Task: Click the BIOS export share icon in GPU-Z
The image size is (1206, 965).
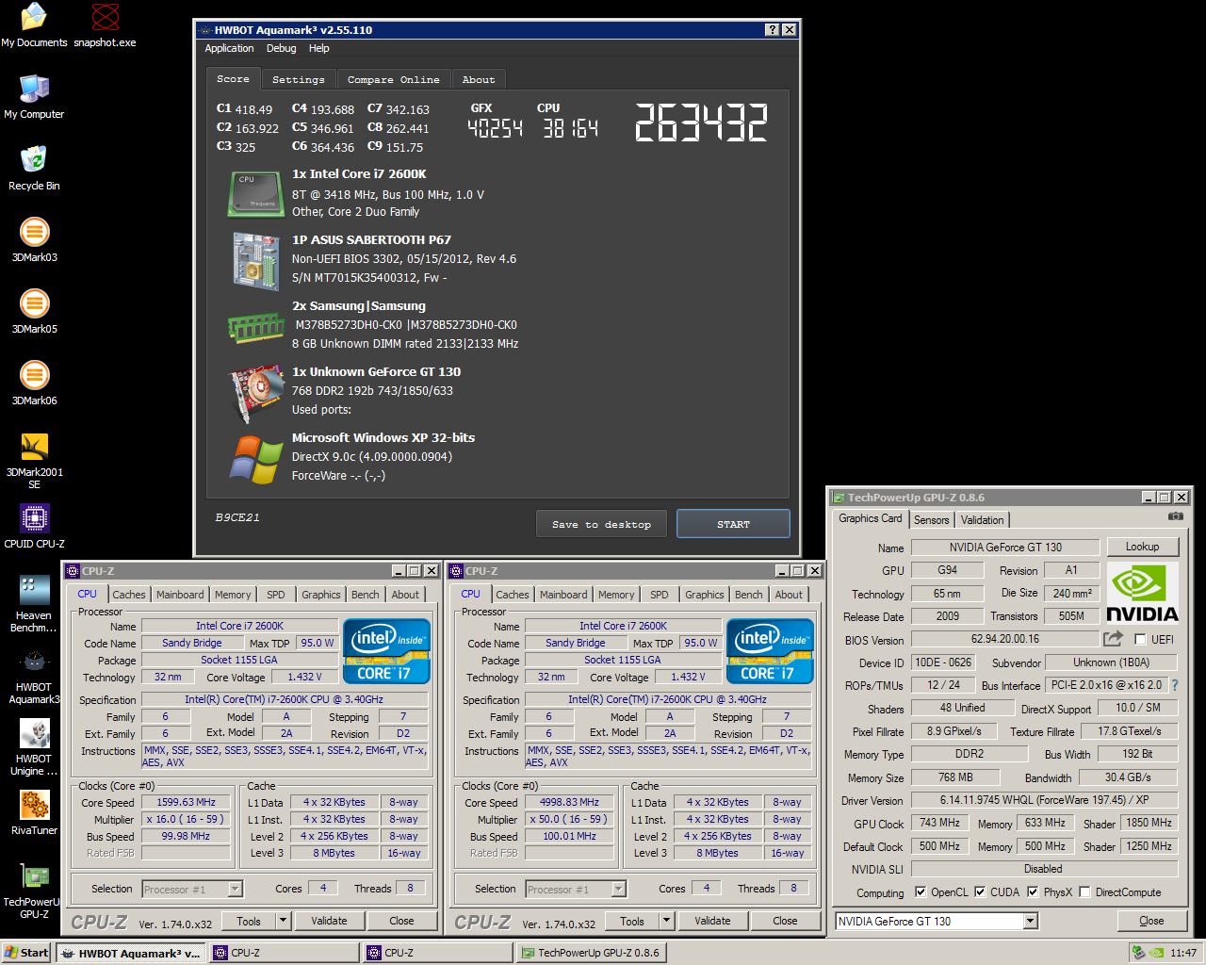Action: coord(1113,639)
